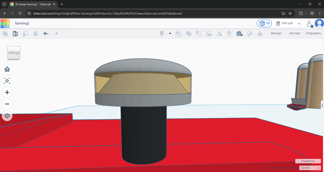Click the drop to workplane icon
324x172 pixels.
pyautogui.click(x=260, y=34)
